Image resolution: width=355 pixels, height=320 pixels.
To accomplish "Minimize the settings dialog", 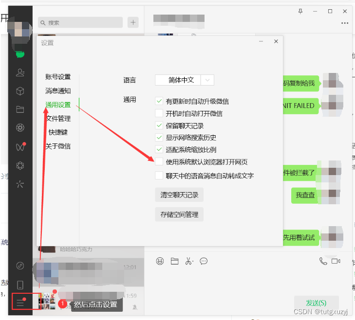I will [261, 41].
